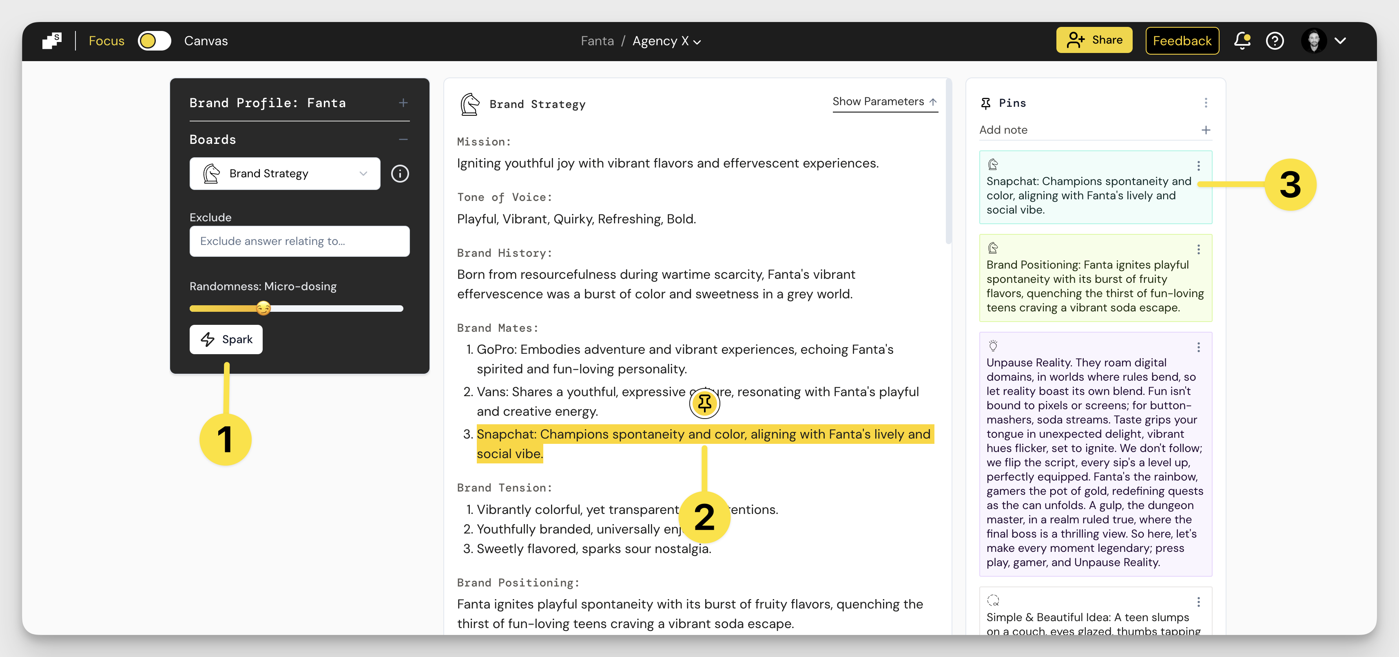Screen dimensions: 1399x657
Task: Click the app logo in top bar
Action: coord(52,41)
